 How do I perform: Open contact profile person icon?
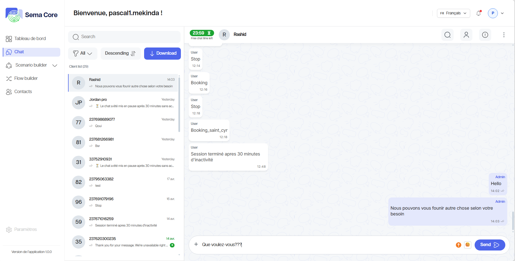click(466, 35)
